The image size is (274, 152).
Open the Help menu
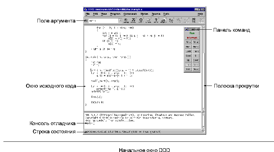pyautogui.click(x=200, y=14)
